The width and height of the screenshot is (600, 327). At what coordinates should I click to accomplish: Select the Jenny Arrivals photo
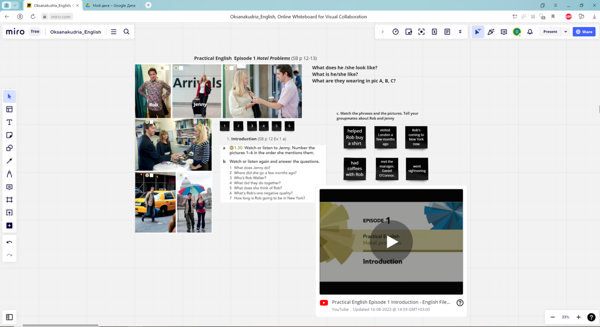point(197,91)
